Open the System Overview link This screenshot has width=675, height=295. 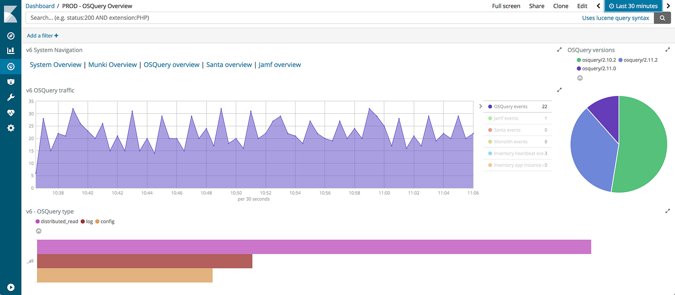55,65
